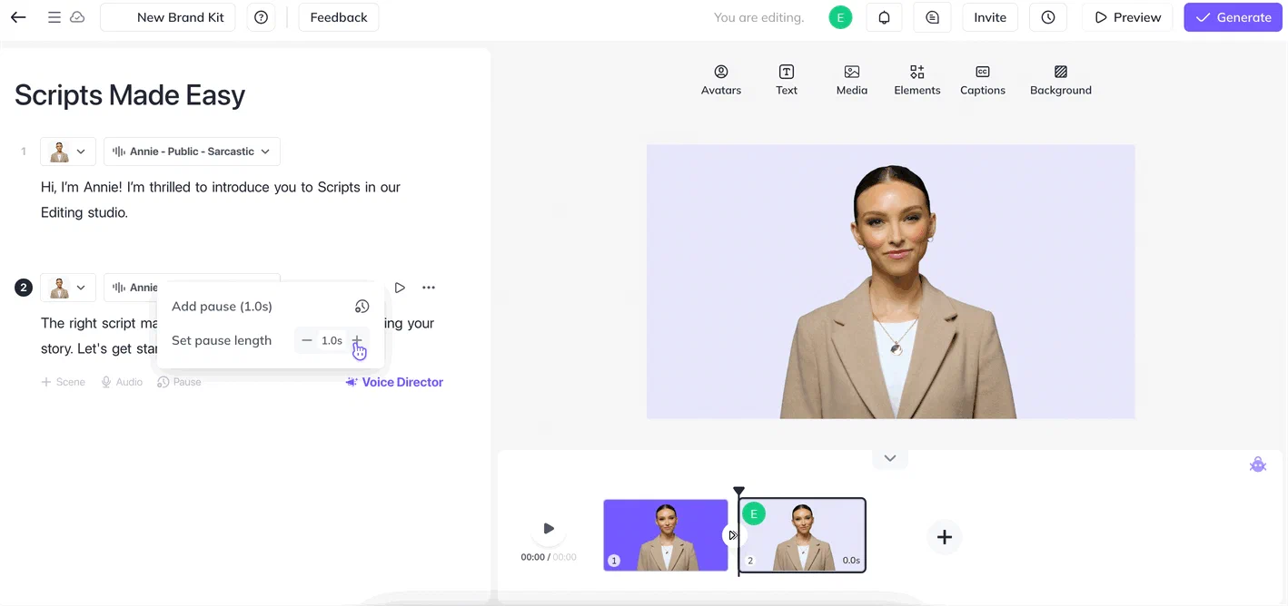Image resolution: width=1288 pixels, height=606 pixels.
Task: Play scene 2 voice preview
Action: pos(400,288)
